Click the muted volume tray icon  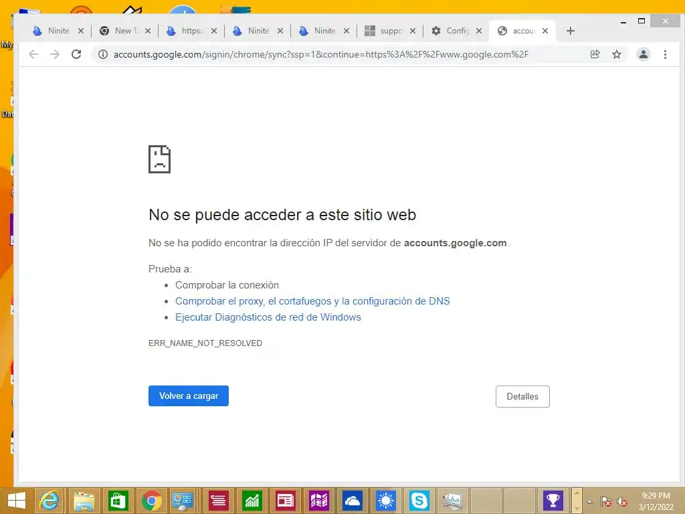click(x=621, y=501)
